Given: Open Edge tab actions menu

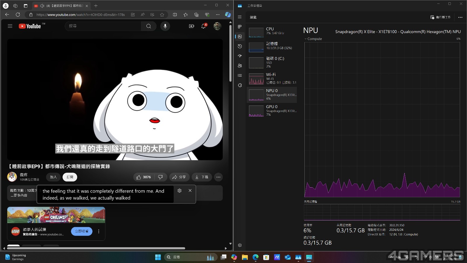Looking at the screenshot, I should coord(25,6).
